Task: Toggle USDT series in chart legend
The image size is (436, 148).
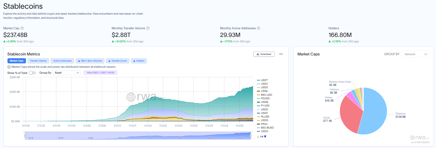Action: [x=264, y=80]
